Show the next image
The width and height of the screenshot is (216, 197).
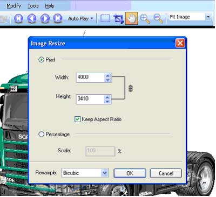click(45, 18)
